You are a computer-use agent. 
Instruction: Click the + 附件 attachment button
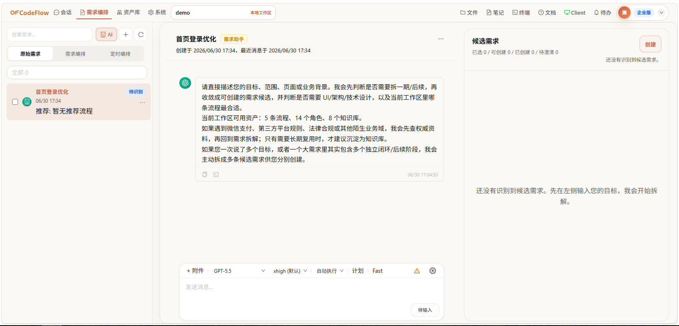pyautogui.click(x=195, y=271)
